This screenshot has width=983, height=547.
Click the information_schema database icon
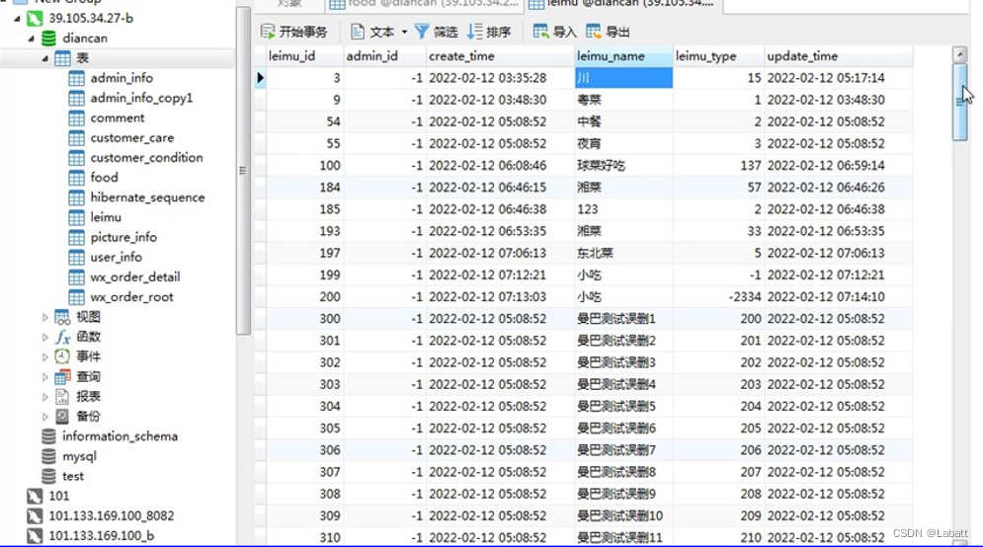(48, 436)
